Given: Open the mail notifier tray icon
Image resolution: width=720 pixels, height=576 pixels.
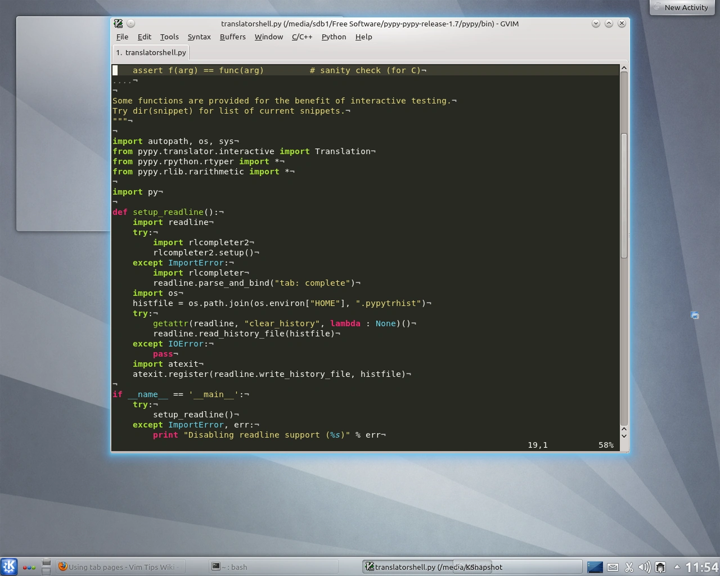Looking at the screenshot, I should click(613, 567).
